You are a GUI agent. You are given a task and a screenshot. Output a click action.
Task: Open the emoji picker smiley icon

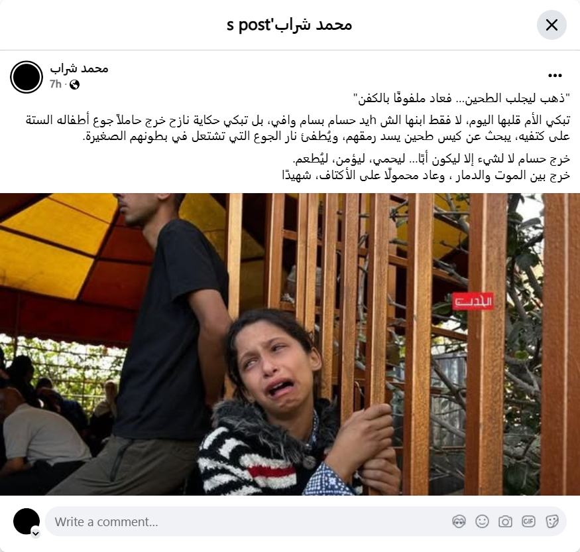point(482,521)
